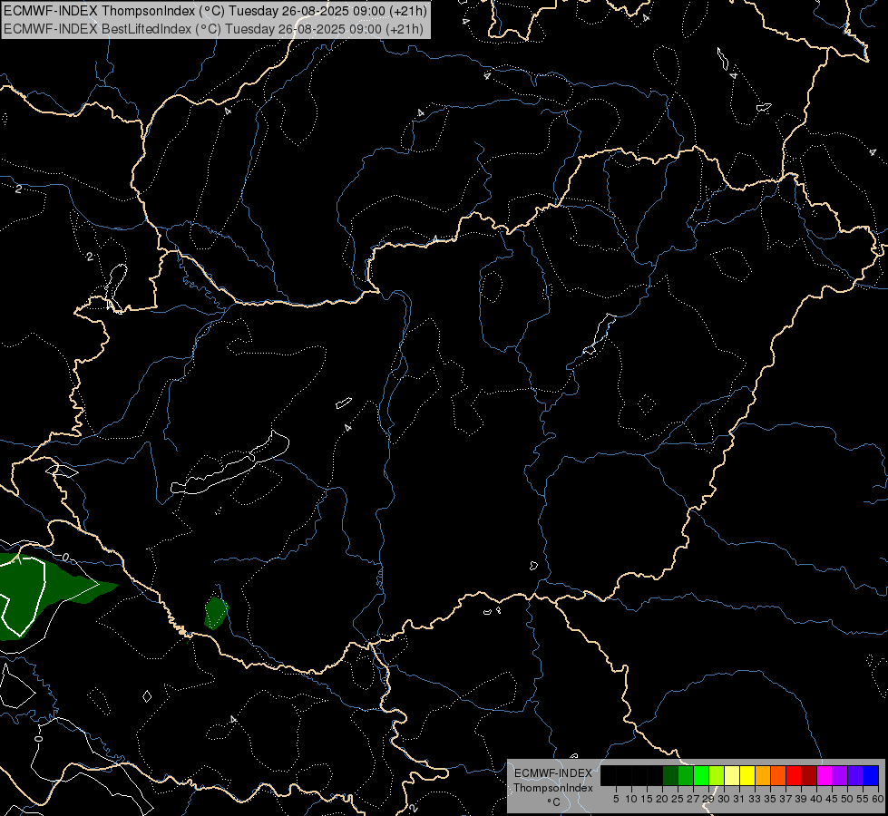Select the bright red 37–39 legend swatch
Image resolution: width=888 pixels, height=816 pixels.
tap(794, 775)
